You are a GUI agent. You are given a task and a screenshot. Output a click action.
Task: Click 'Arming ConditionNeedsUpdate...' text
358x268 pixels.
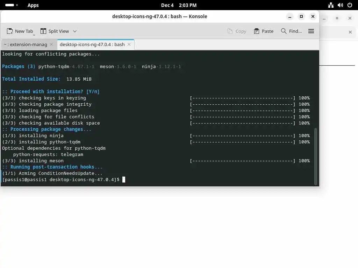(x=61, y=173)
